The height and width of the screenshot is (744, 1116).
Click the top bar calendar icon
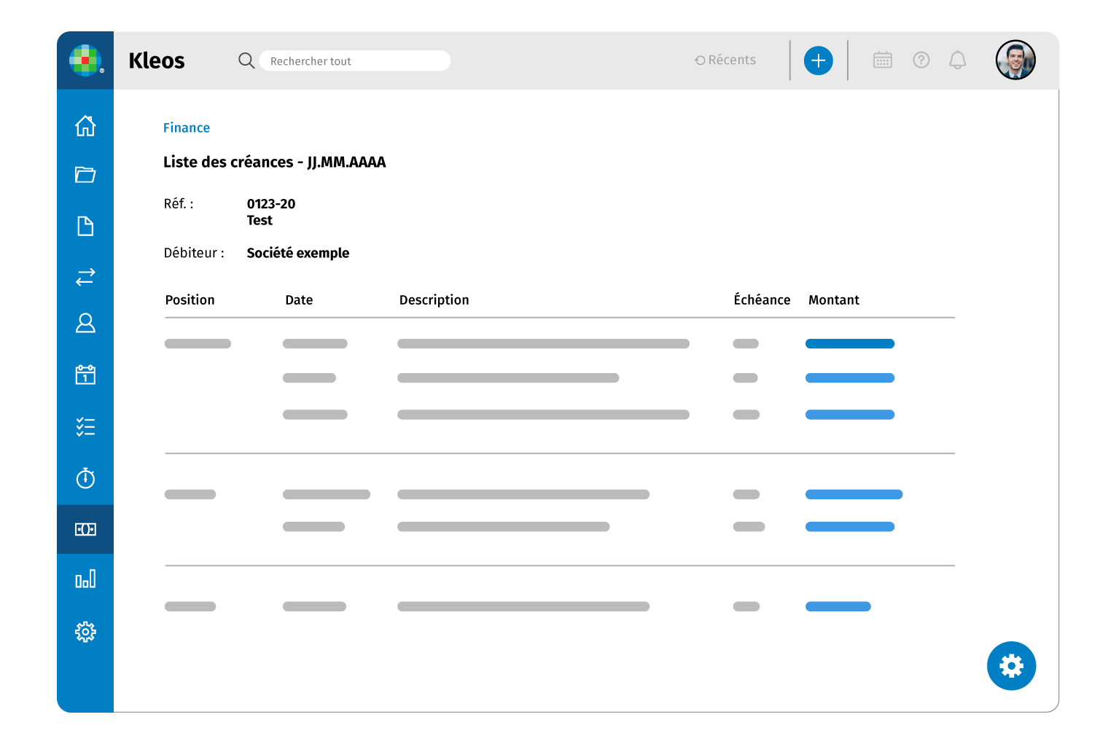tap(882, 60)
